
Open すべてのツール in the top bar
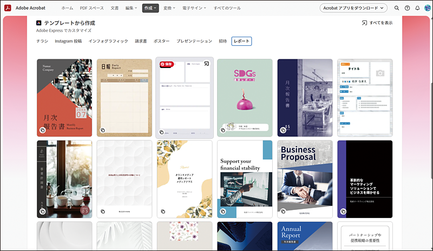click(x=227, y=8)
